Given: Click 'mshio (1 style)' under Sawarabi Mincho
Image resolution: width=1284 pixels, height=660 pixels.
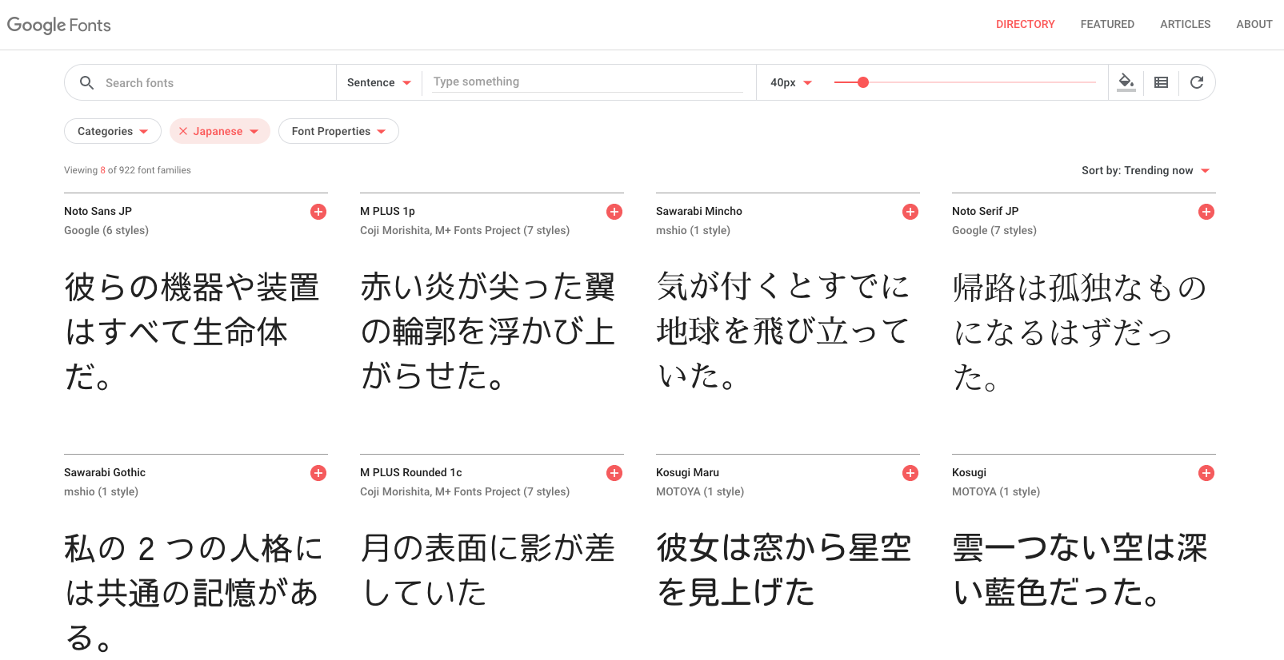Looking at the screenshot, I should (693, 230).
